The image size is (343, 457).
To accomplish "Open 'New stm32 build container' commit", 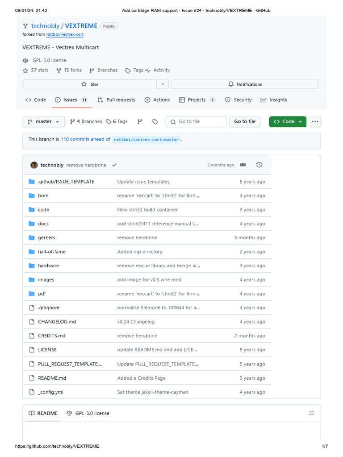I will pos(147,210).
